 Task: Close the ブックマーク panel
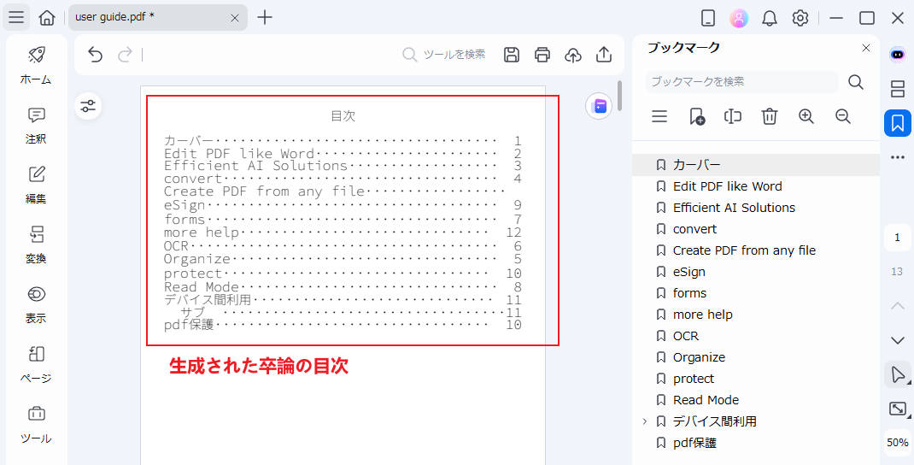point(866,48)
